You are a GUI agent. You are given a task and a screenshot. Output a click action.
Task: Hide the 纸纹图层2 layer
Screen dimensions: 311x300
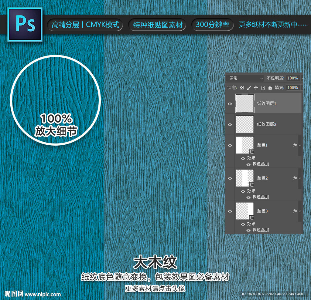(x=230, y=124)
